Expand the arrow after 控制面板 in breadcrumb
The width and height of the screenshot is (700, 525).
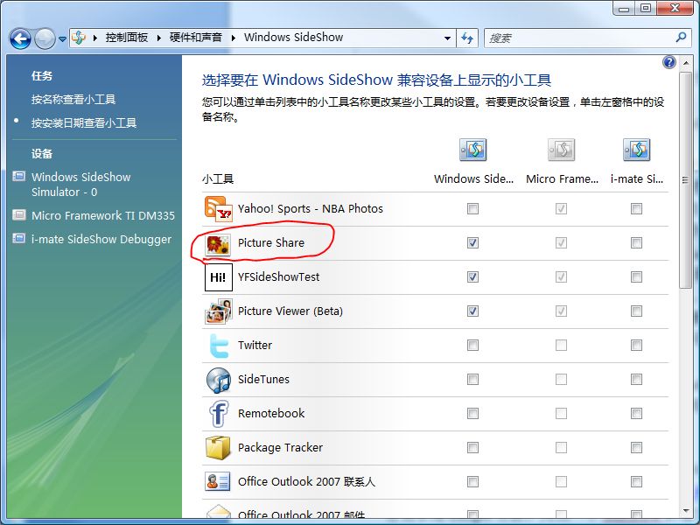coord(159,38)
